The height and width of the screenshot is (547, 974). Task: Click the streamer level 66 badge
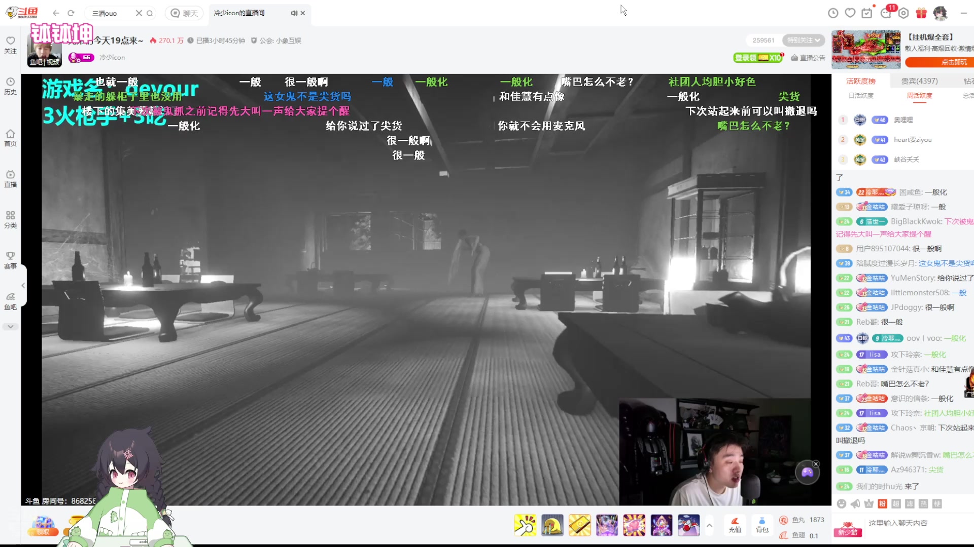(x=81, y=58)
